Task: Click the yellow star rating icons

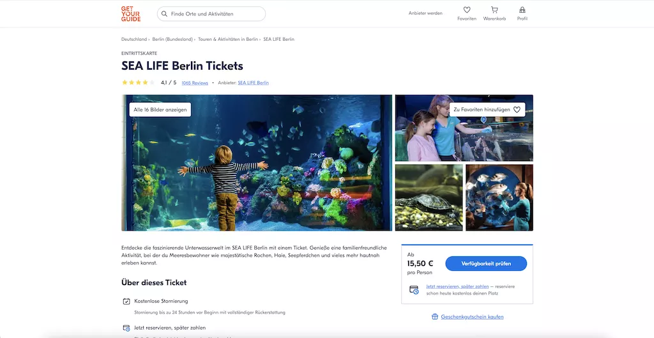Action: point(139,82)
